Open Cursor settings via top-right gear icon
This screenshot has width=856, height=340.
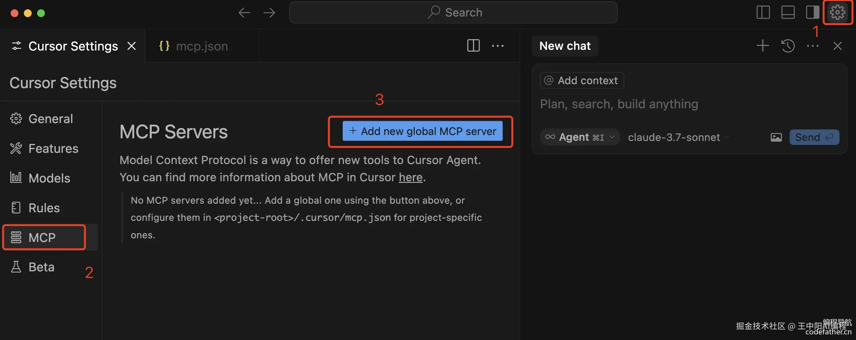coord(837,13)
